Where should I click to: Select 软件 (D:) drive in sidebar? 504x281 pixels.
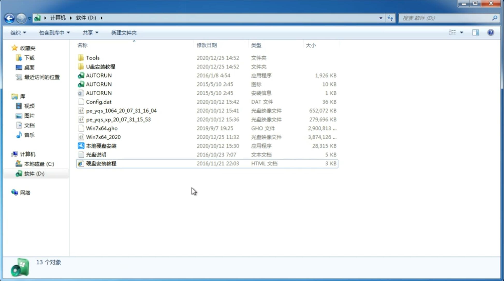click(34, 173)
